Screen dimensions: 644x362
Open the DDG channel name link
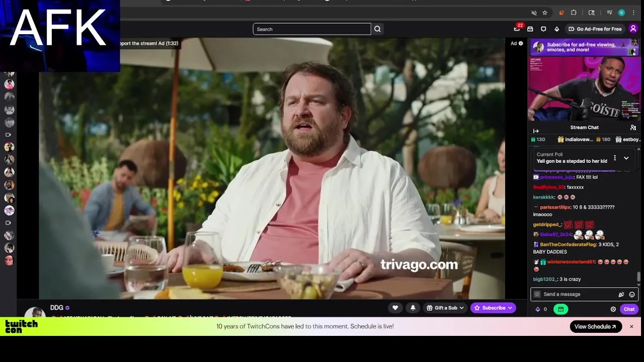tap(56, 308)
